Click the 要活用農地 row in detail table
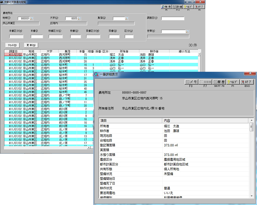 174,193
